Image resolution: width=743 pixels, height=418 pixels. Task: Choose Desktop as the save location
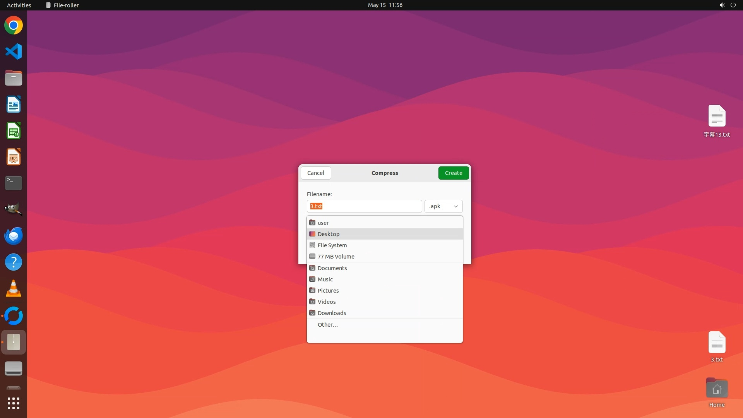point(329,234)
